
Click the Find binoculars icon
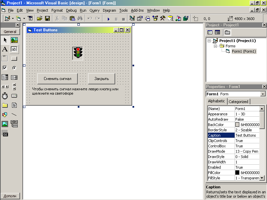[80, 18]
